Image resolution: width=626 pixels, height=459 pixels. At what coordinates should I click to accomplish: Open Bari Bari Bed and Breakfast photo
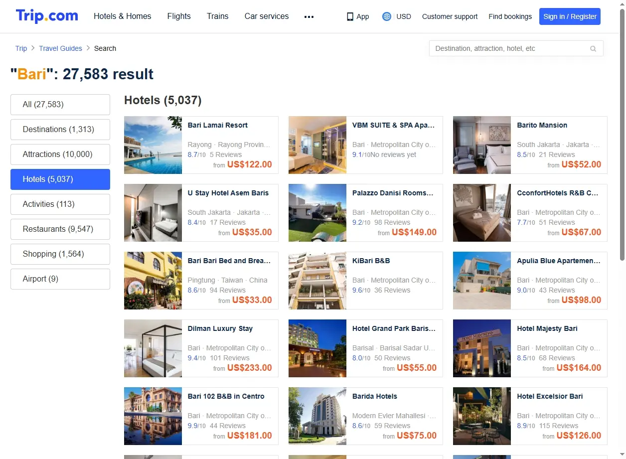153,281
